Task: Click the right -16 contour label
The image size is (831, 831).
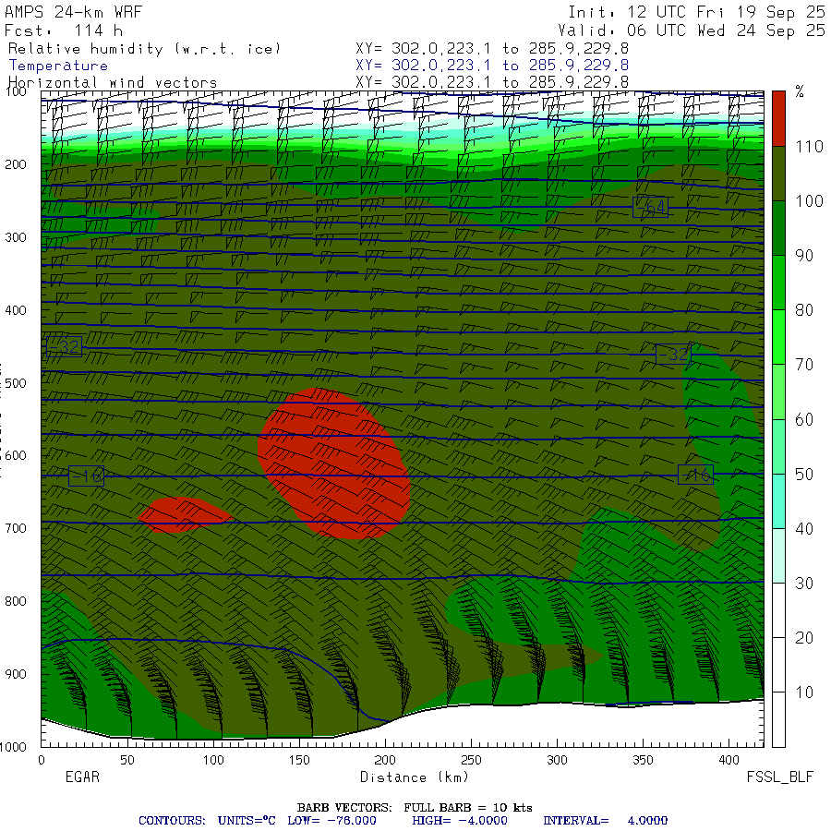Action: (695, 476)
